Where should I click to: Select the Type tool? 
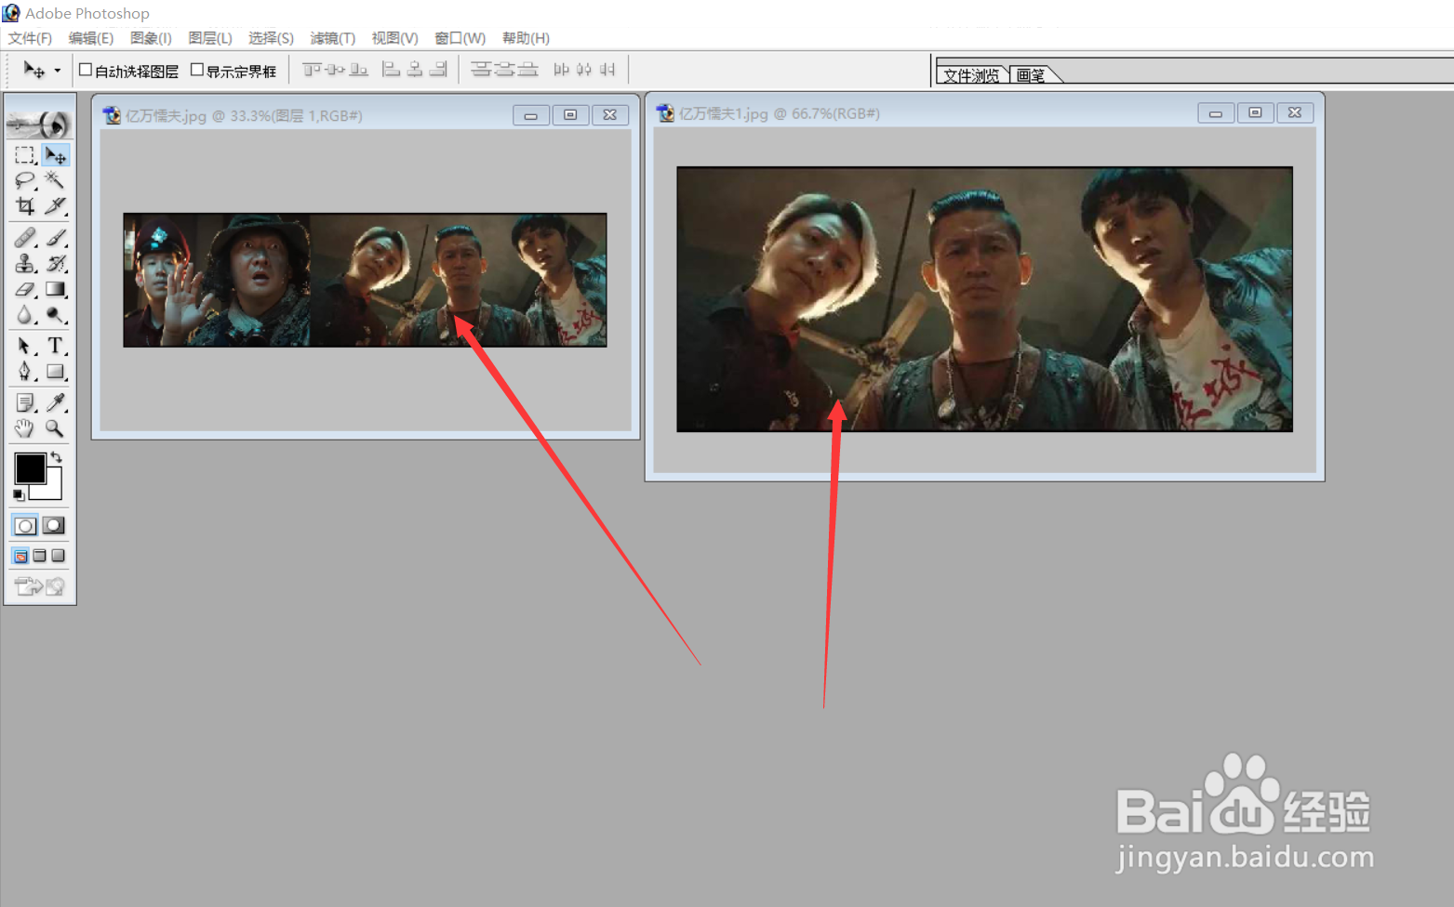55,347
